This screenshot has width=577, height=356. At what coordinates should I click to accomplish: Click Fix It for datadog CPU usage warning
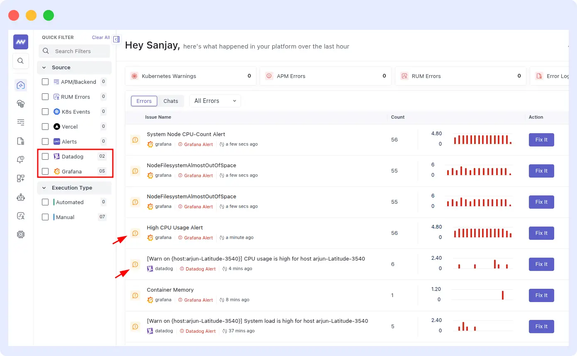click(x=541, y=264)
